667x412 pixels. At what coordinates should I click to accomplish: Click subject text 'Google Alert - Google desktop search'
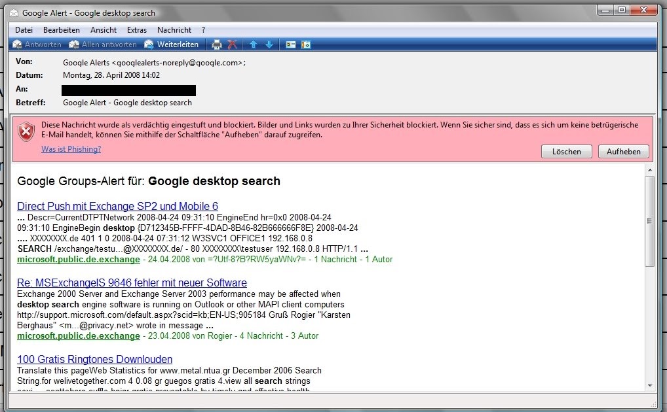point(127,103)
